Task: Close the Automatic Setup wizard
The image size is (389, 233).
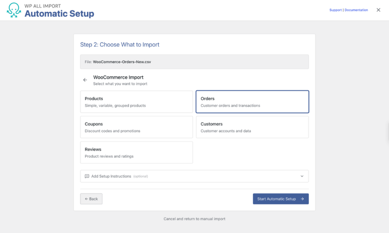Action: (378, 10)
